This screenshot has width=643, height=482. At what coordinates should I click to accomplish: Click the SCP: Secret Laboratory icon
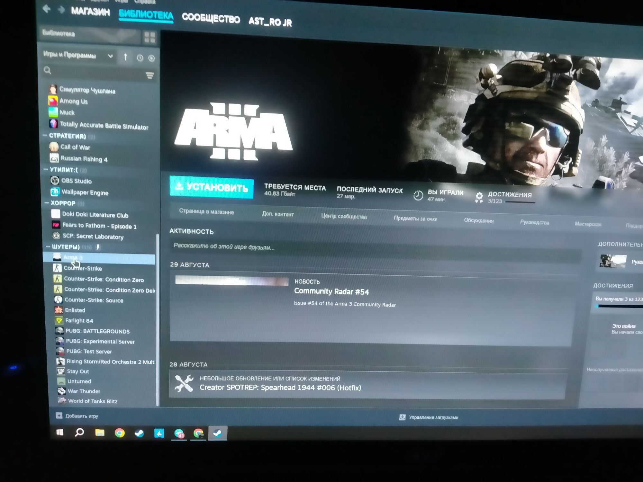click(x=56, y=236)
